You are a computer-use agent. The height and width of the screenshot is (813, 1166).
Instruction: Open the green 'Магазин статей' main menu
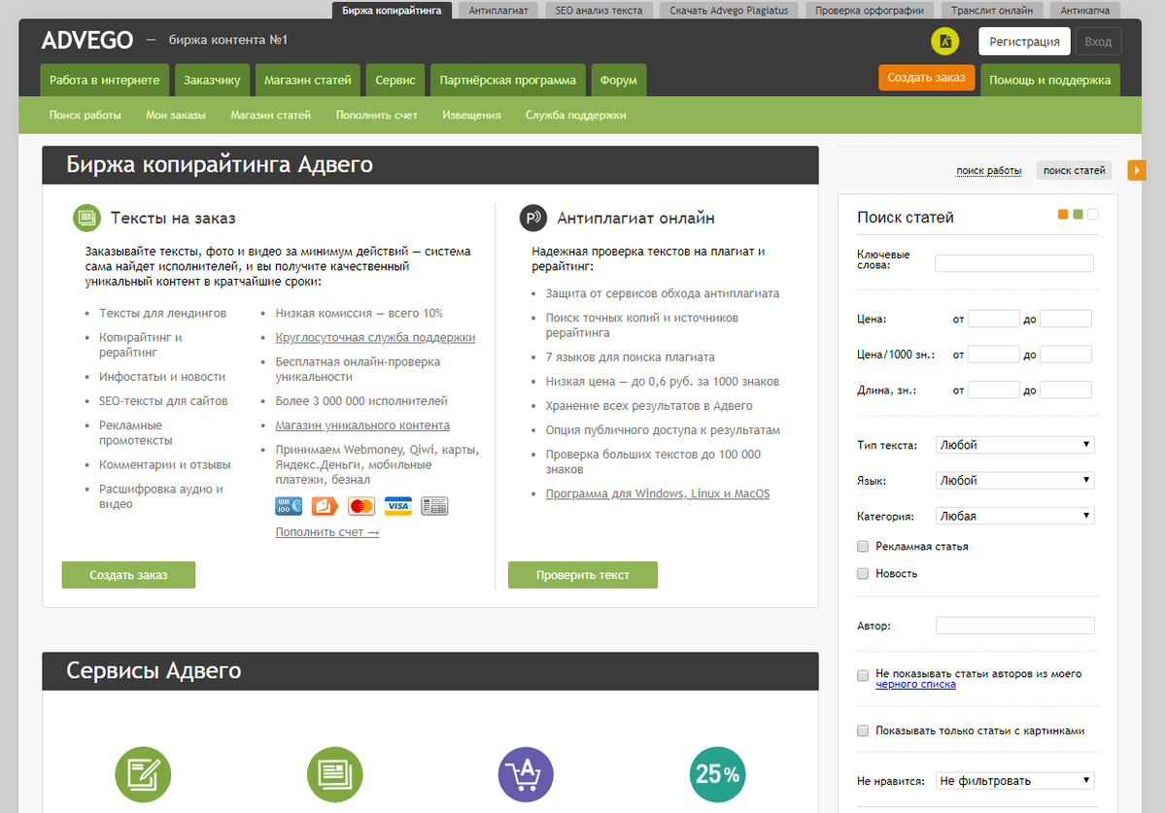point(308,80)
